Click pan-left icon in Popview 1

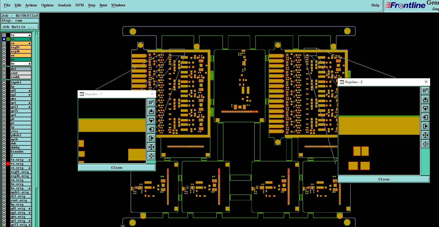pos(151,129)
